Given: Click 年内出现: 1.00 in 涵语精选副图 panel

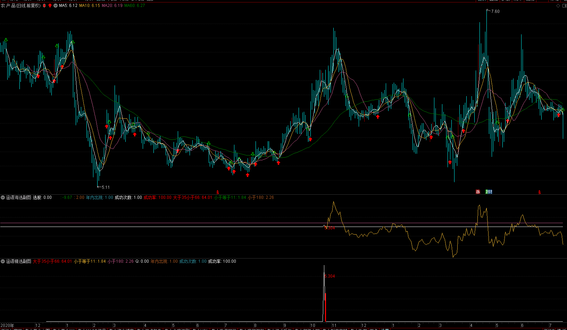Looking at the screenshot, I should 164,261.
